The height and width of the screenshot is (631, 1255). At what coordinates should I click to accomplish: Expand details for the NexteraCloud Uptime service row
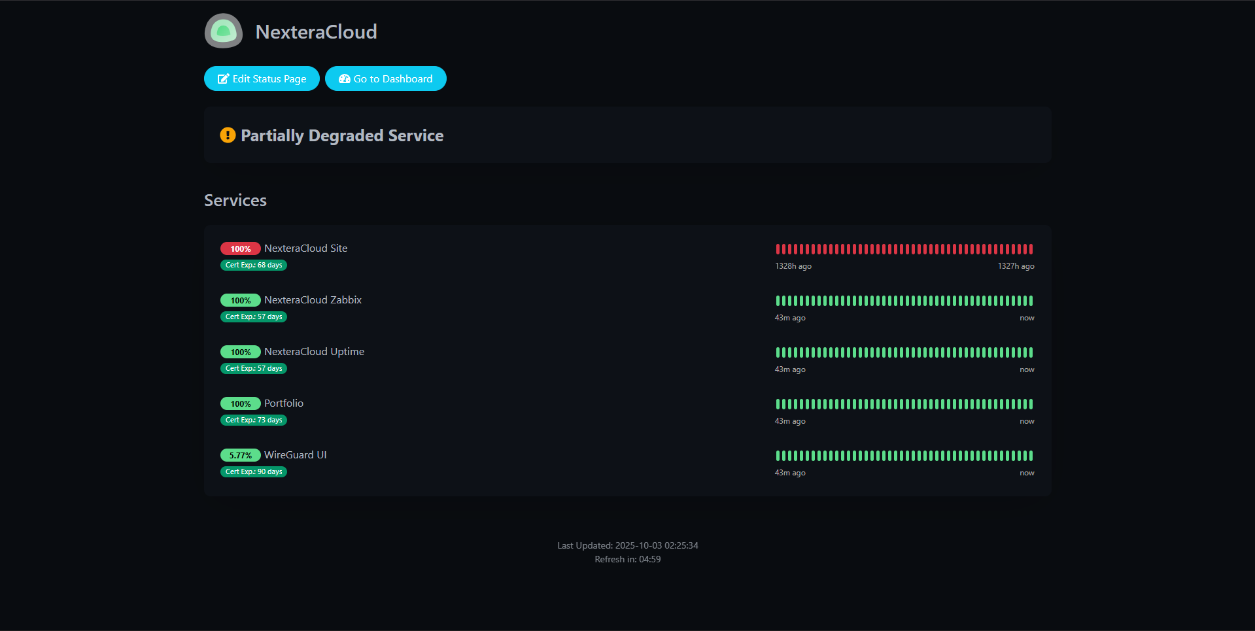click(315, 351)
